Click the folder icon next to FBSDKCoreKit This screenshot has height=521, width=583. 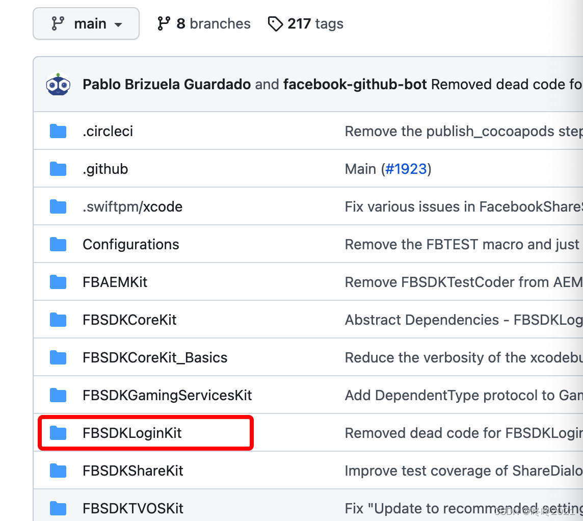[58, 320]
